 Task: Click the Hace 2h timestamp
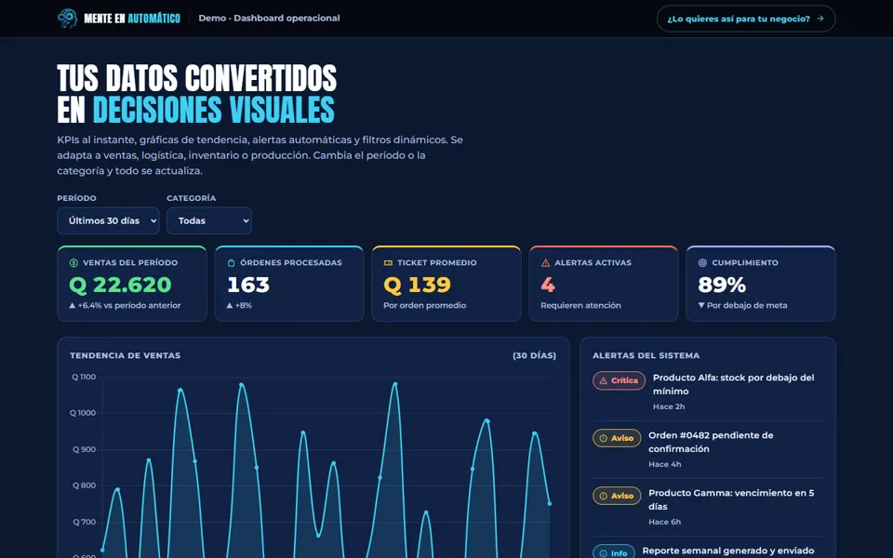[x=669, y=406]
